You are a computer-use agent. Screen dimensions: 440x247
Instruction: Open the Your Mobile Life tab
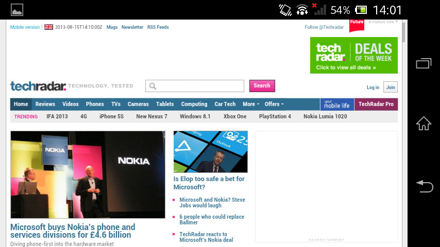pyautogui.click(x=337, y=104)
